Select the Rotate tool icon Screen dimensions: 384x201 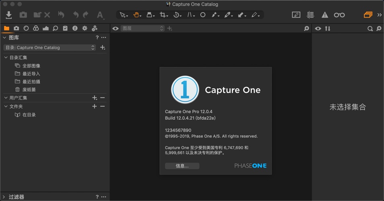[177, 15]
